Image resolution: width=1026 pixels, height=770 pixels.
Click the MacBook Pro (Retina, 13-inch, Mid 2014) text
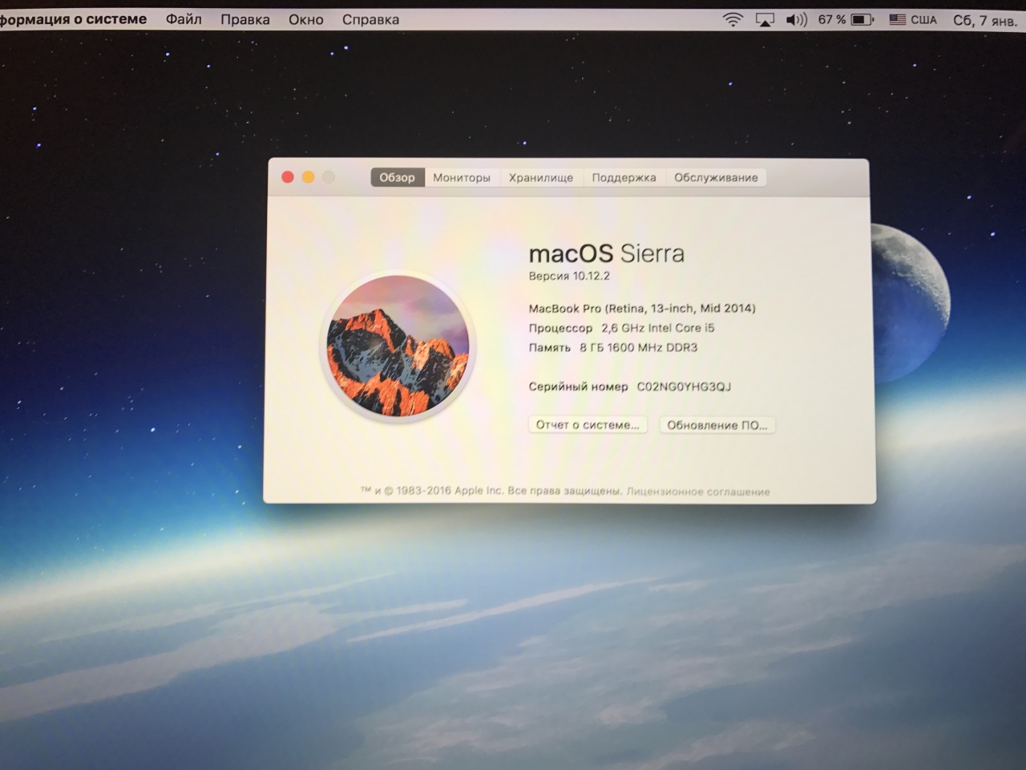tap(642, 308)
